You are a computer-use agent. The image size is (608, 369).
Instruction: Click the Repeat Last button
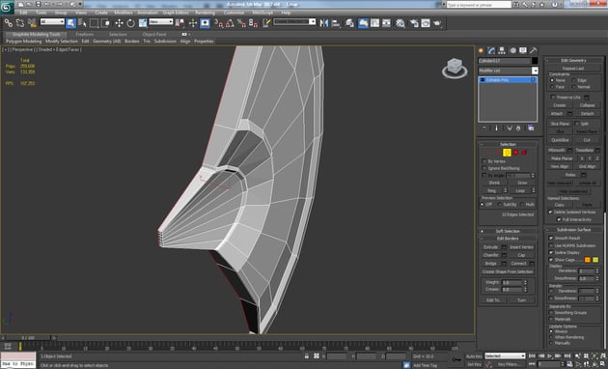573,69
